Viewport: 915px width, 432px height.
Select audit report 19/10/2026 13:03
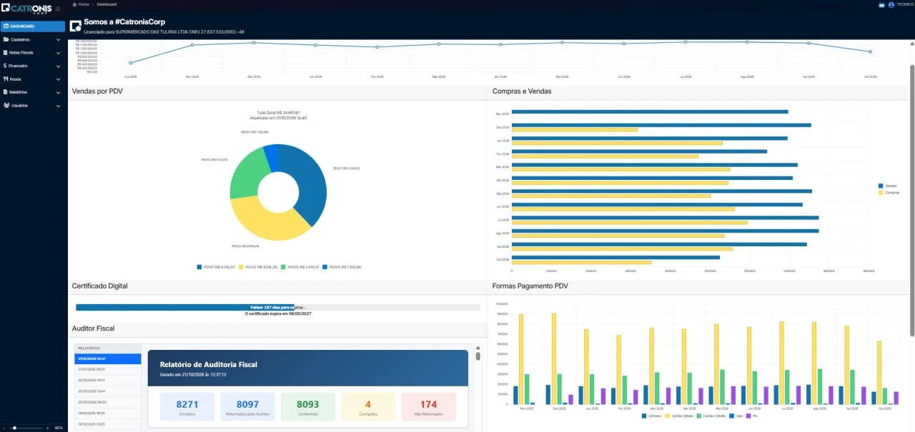108,424
